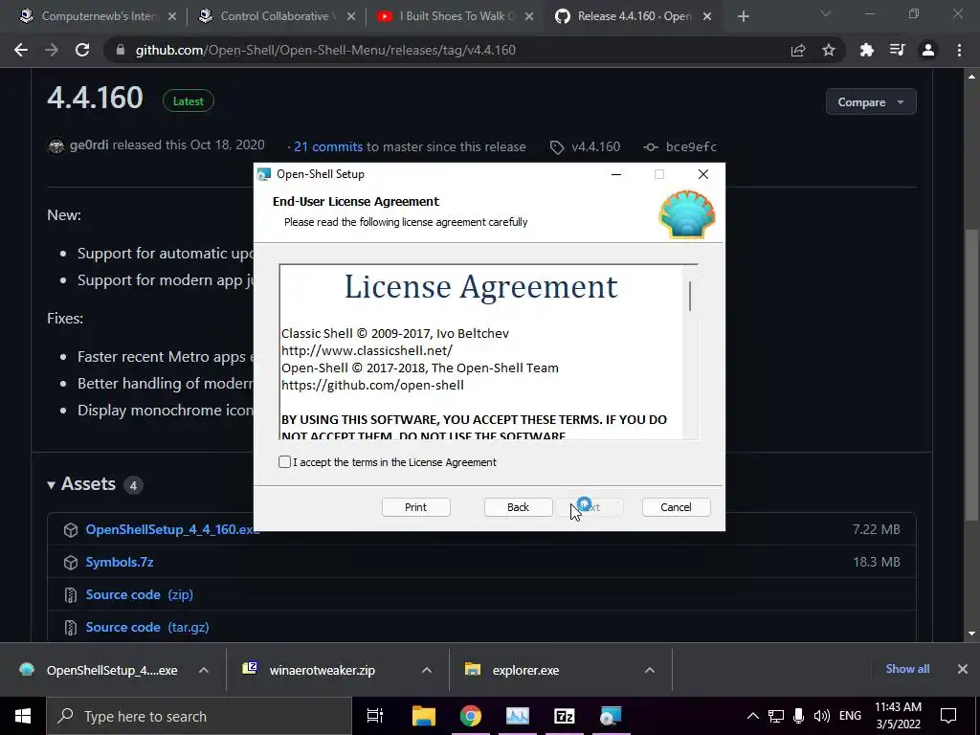Image resolution: width=980 pixels, height=735 pixels.
Task: Open the 7-Zip taskbar icon
Action: point(565,716)
